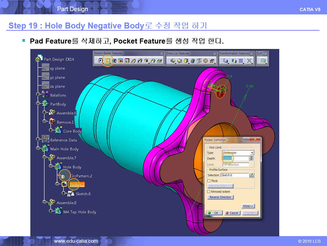Check the Mirrored extent option
Screen dimensions: 327x246
[x=209, y=192]
